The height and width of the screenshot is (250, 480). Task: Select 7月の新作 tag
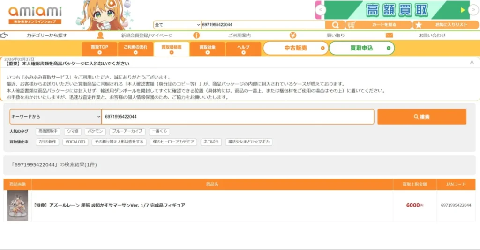coord(47,142)
